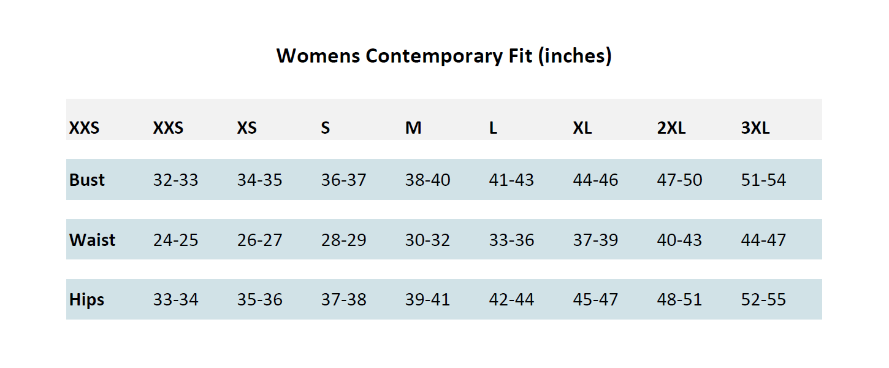This screenshot has height=368, width=889.
Task: Select the Bust row label
Action: point(87,180)
